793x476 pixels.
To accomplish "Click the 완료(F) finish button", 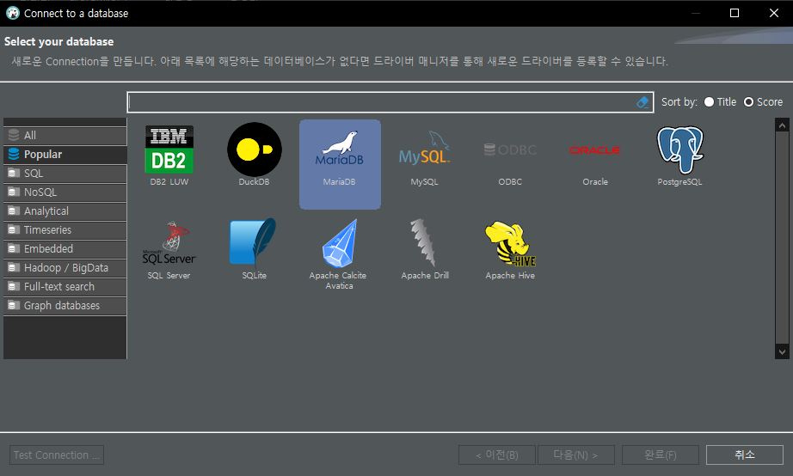I will tap(661, 455).
